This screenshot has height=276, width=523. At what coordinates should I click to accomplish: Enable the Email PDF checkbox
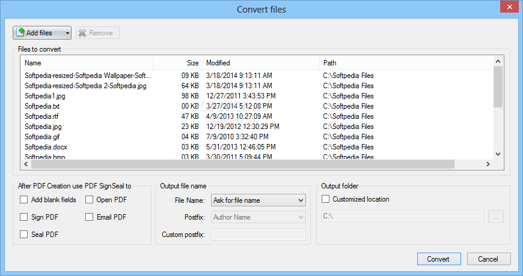pos(90,217)
